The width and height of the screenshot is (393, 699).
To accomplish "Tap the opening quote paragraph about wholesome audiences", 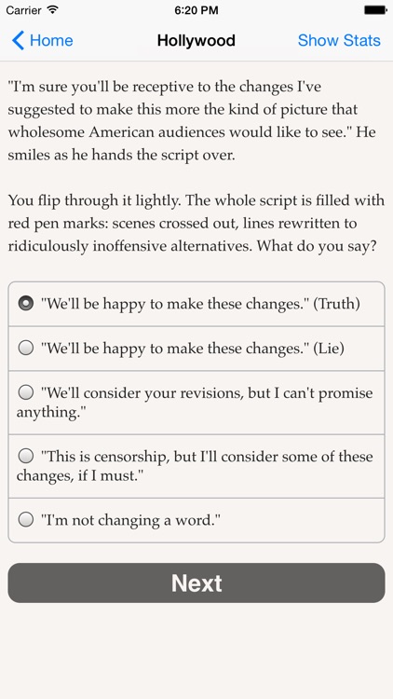I will [192, 121].
